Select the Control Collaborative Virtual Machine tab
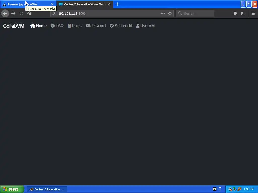The width and height of the screenshot is (258, 193). 85,4
